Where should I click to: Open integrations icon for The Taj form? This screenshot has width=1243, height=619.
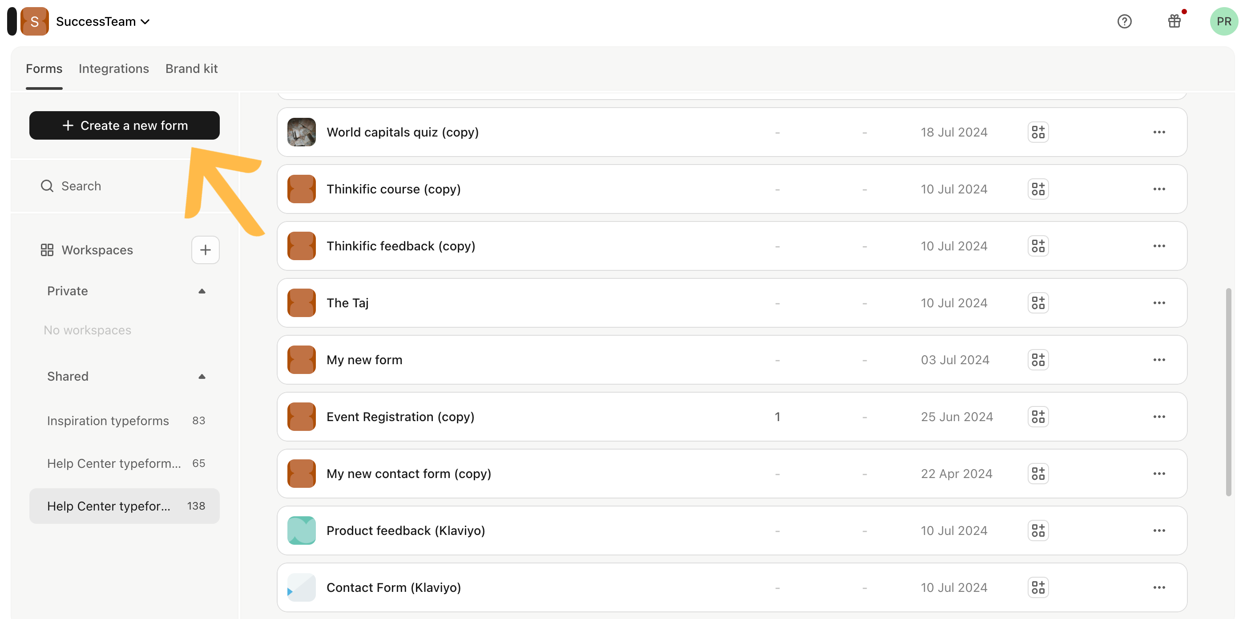click(x=1038, y=303)
